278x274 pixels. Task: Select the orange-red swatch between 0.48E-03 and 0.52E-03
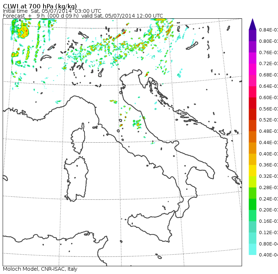coord(252,125)
